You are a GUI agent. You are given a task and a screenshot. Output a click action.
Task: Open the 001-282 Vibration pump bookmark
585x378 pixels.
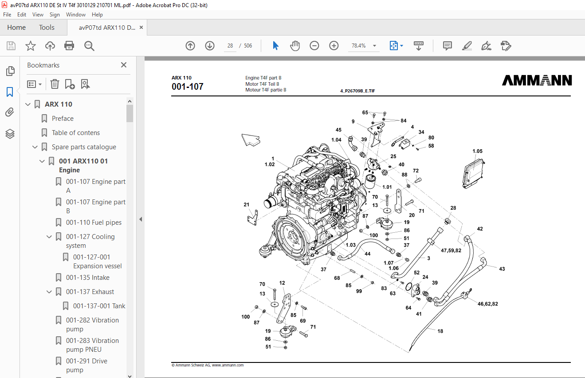click(92, 325)
